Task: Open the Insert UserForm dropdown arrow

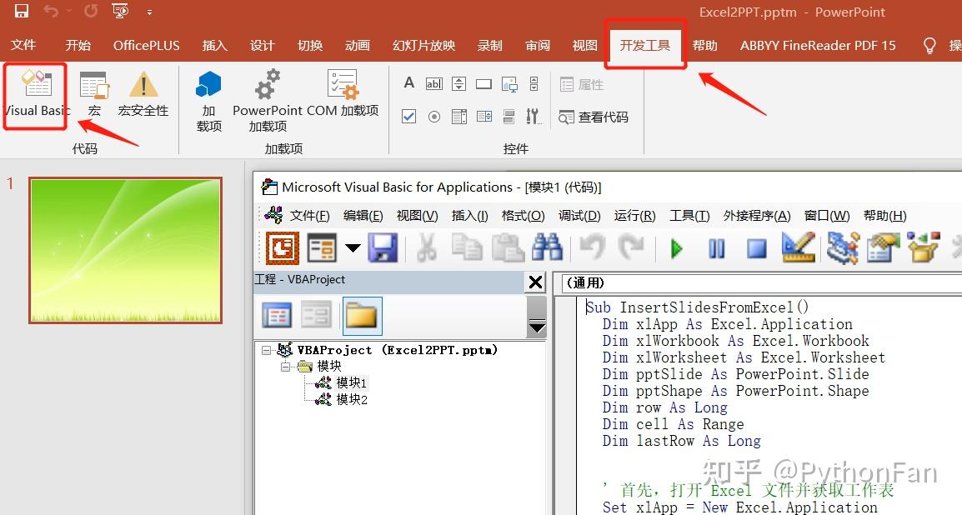Action: [x=352, y=247]
